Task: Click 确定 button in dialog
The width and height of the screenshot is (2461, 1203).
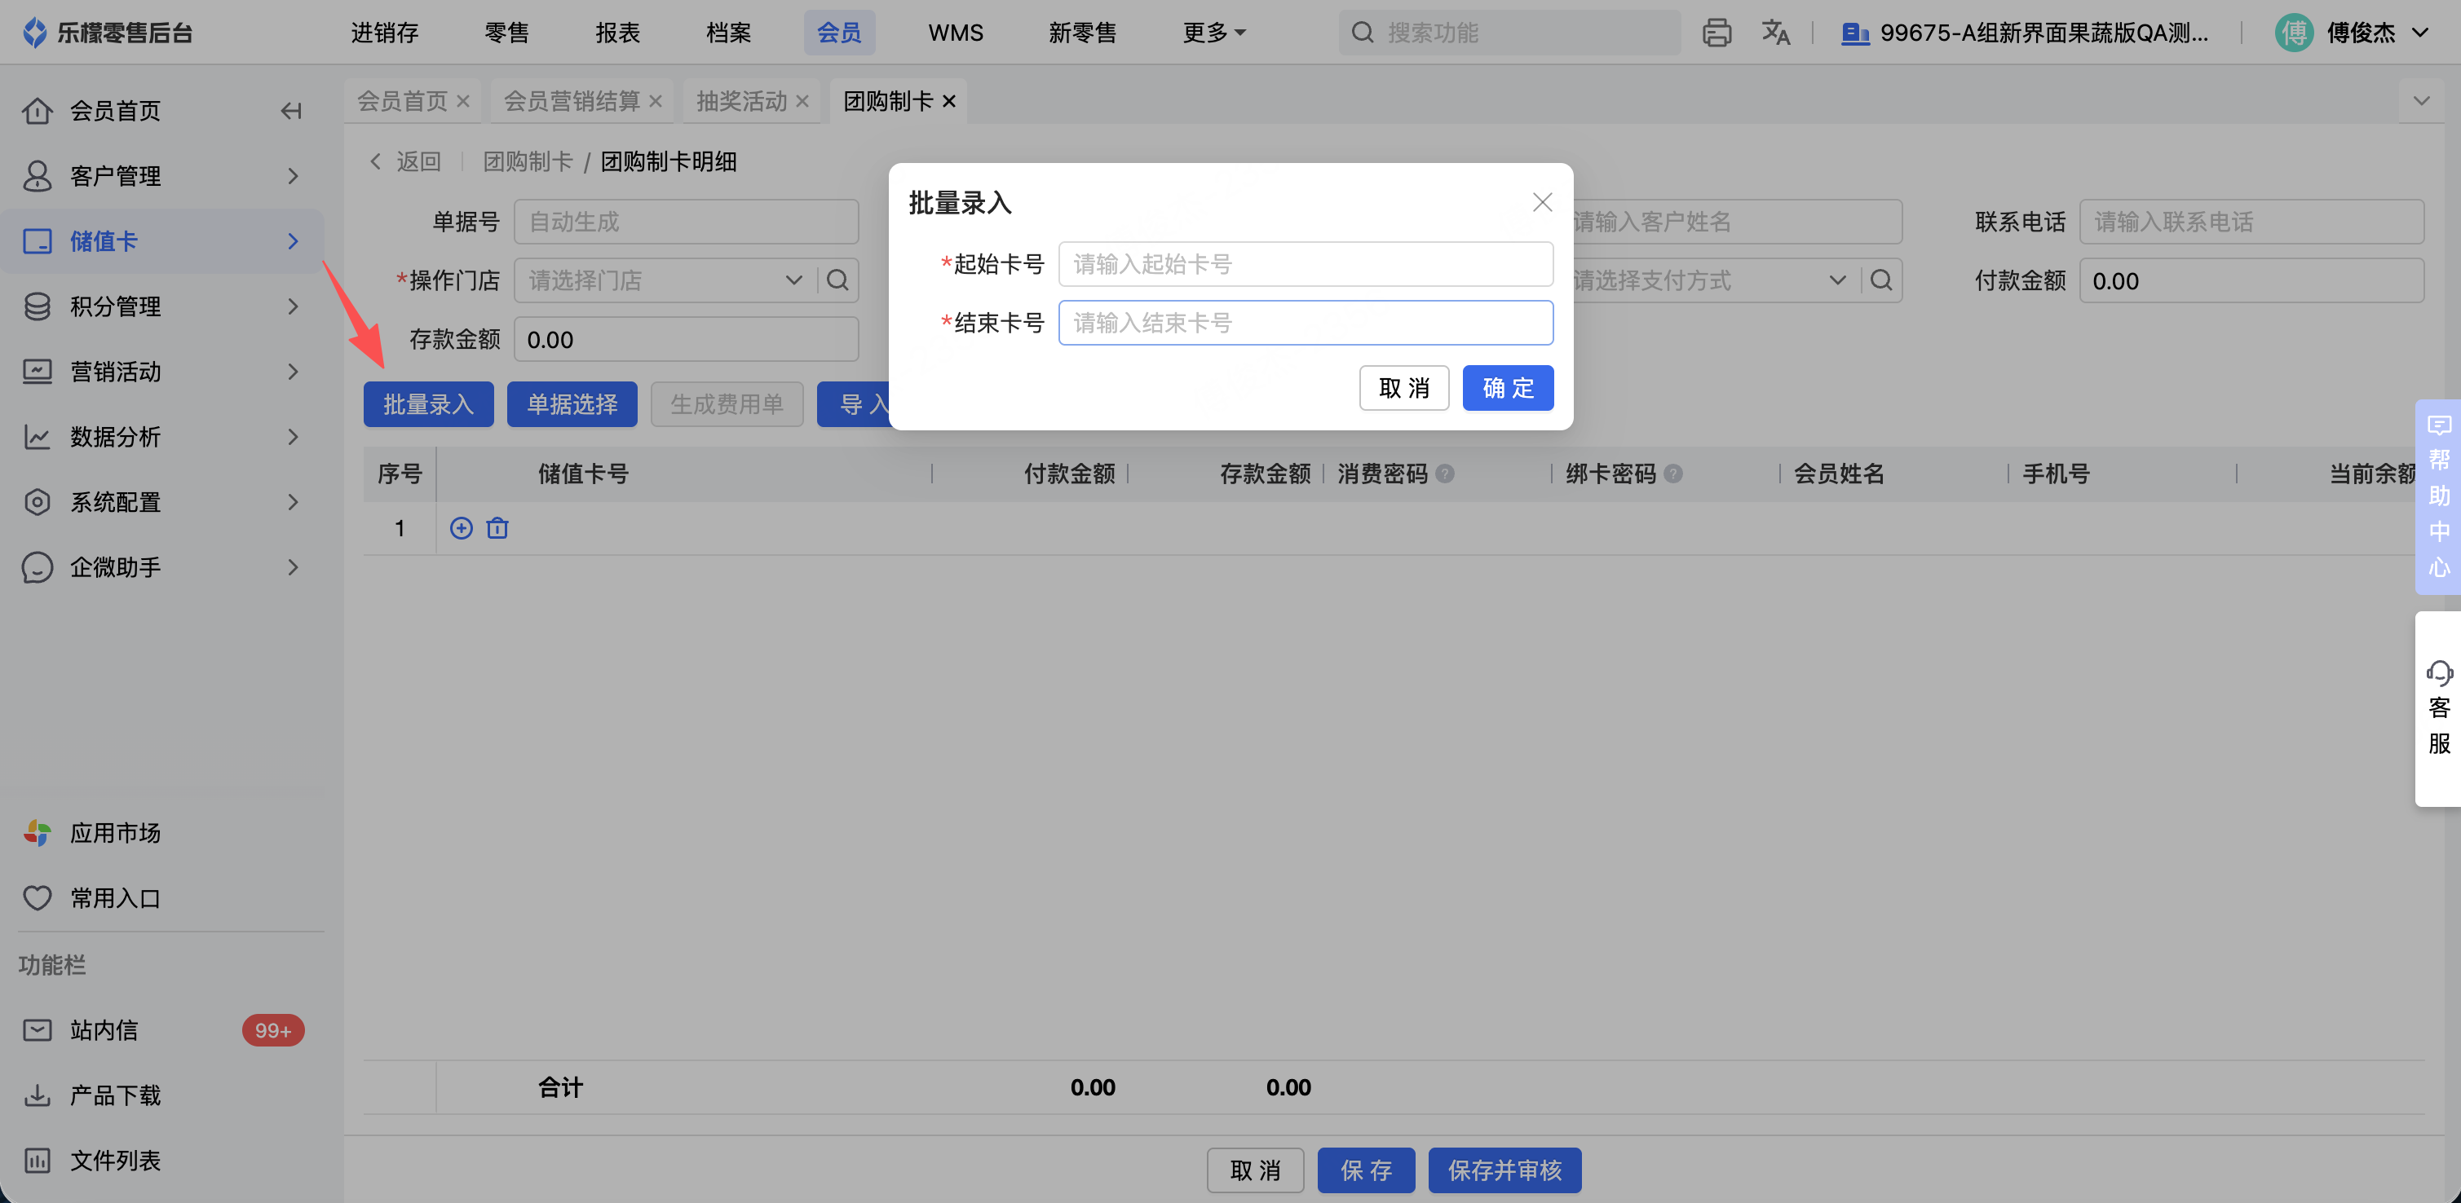Action: point(1507,388)
